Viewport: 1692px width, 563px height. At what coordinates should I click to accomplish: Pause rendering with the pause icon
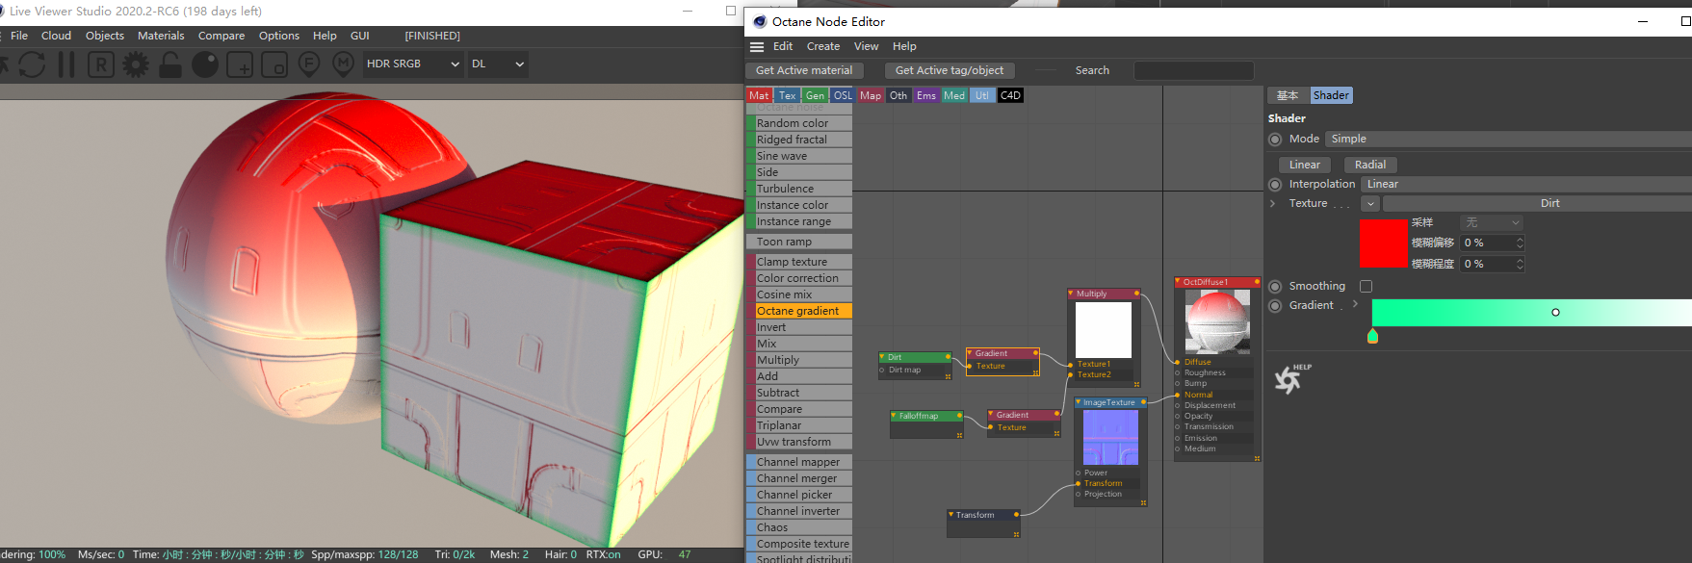point(66,64)
